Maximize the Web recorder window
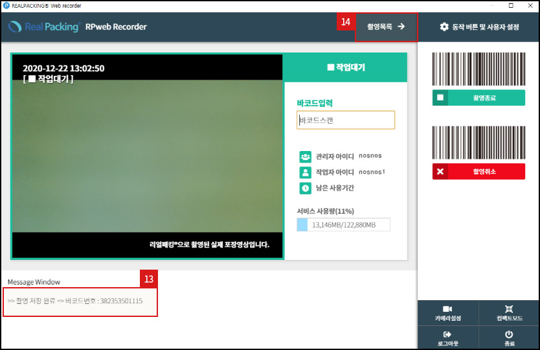This screenshot has width=540, height=350. [511, 6]
